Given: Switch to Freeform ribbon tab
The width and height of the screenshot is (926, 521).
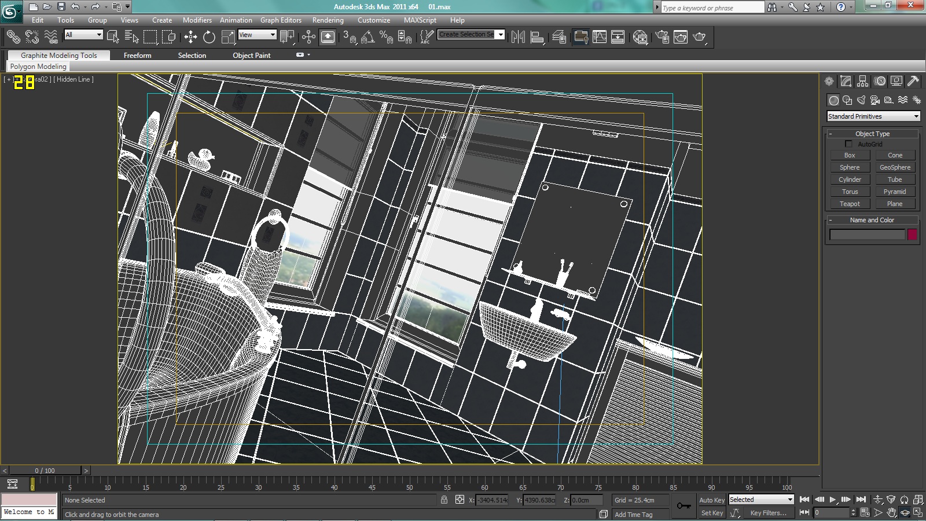Looking at the screenshot, I should point(138,56).
